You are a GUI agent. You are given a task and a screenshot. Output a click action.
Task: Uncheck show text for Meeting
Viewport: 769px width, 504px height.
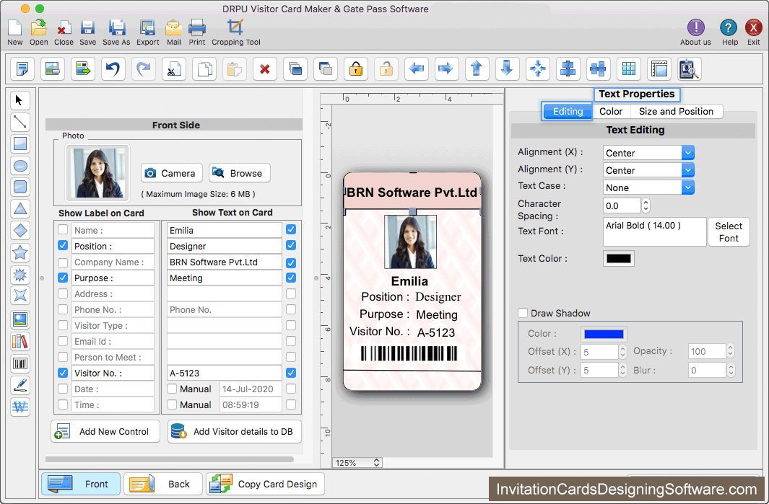[x=291, y=278]
